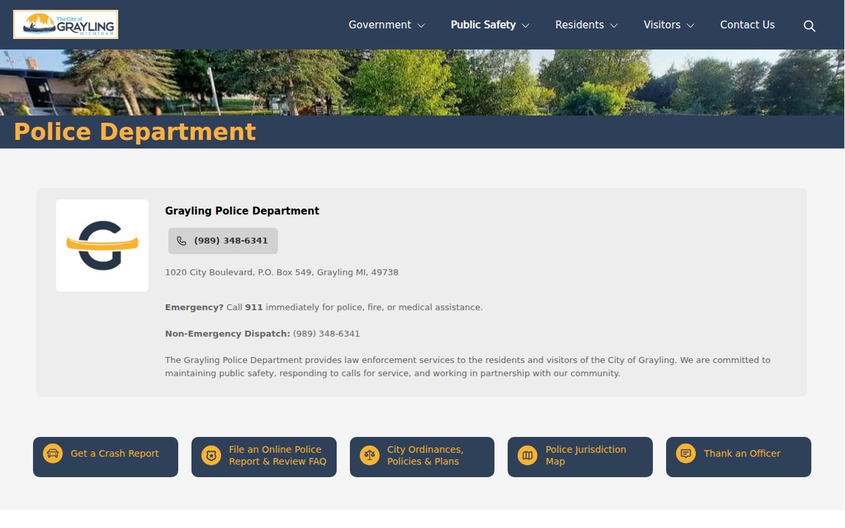Expand the Public Safety menu chevron
The height and width of the screenshot is (528, 845).
[x=525, y=26]
